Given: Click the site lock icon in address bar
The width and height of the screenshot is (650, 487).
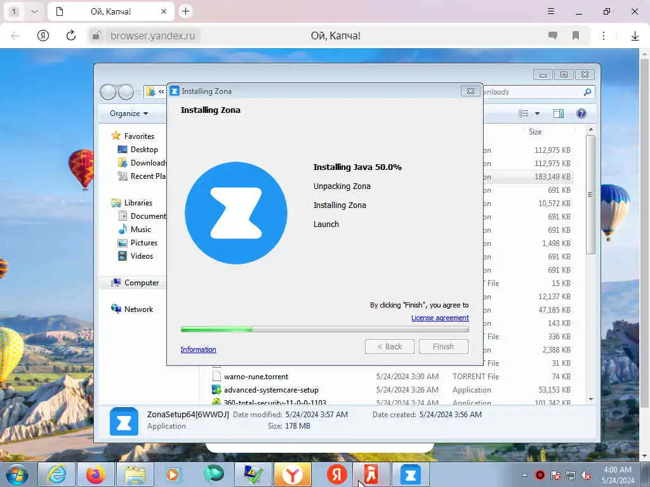Looking at the screenshot, I should click(x=96, y=36).
